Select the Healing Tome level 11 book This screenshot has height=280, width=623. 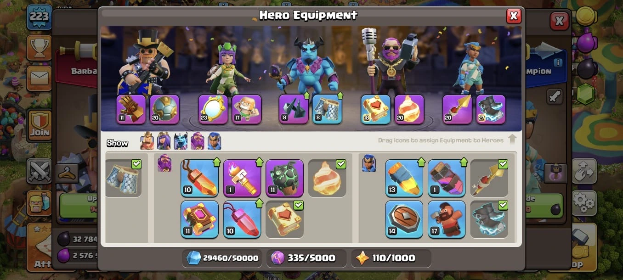pos(199,219)
